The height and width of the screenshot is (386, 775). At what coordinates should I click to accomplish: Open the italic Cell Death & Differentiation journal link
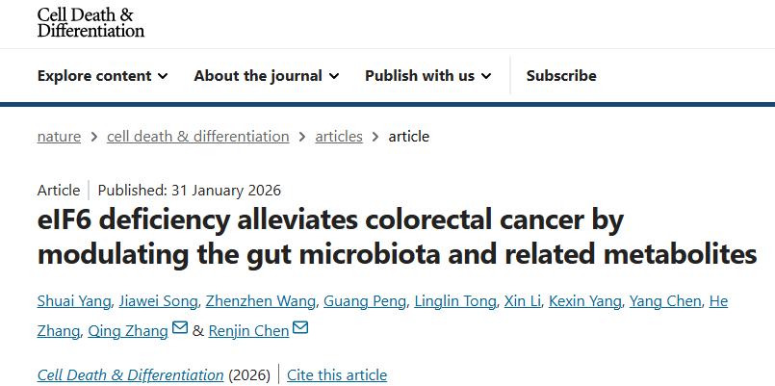131,375
